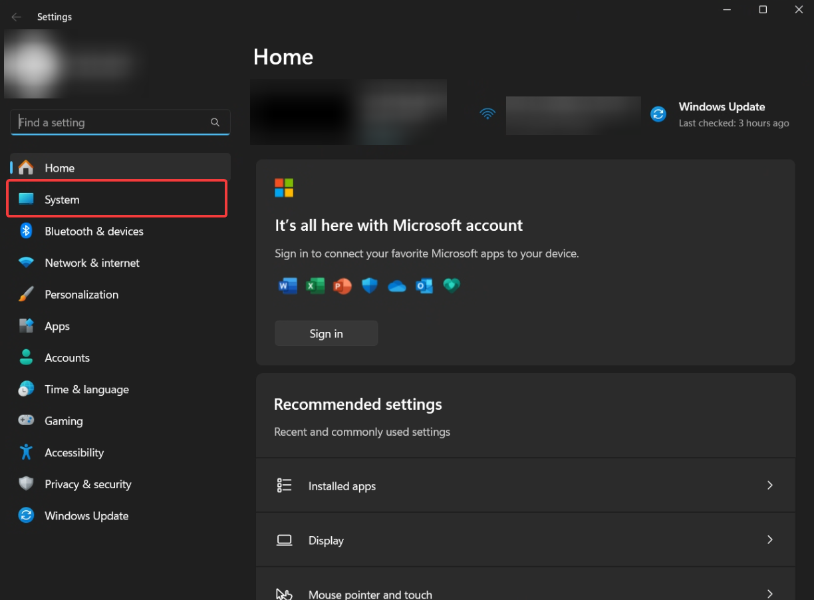Click the Apps icon in sidebar
This screenshot has height=600, width=814.
pos(26,326)
